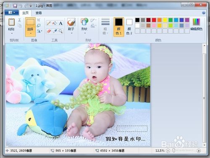210x158 pixels.
Task: Click inside the dashed selection rectangle
Action: 132,129
